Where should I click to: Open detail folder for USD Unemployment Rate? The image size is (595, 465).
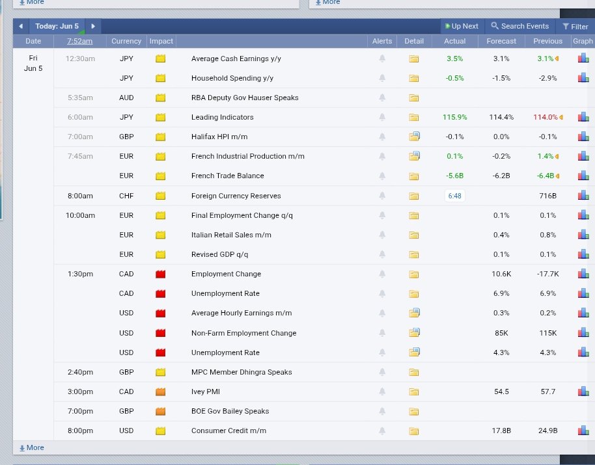click(x=414, y=352)
